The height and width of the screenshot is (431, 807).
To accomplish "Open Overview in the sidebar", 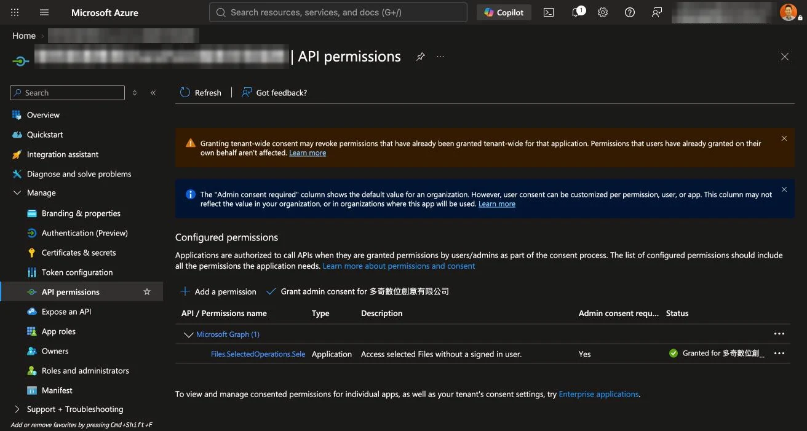I will 43,115.
